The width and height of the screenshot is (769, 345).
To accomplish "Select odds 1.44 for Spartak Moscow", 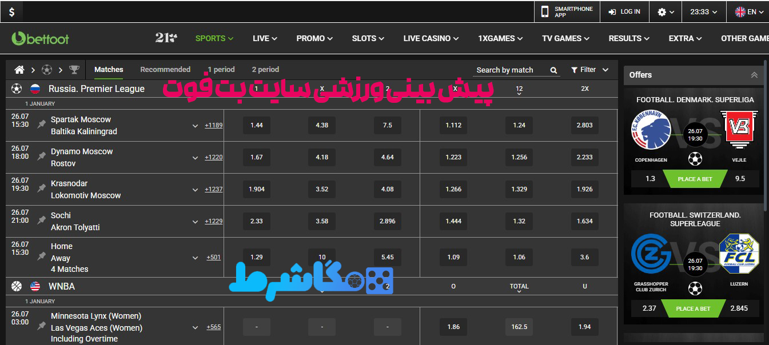I will point(257,125).
